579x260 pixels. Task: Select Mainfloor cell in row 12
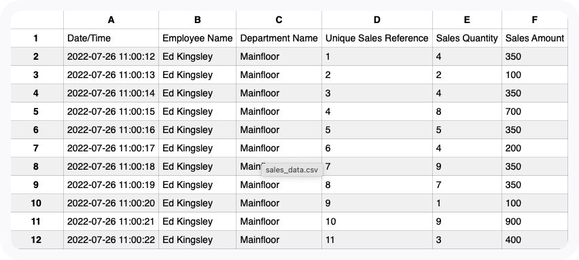click(x=279, y=240)
